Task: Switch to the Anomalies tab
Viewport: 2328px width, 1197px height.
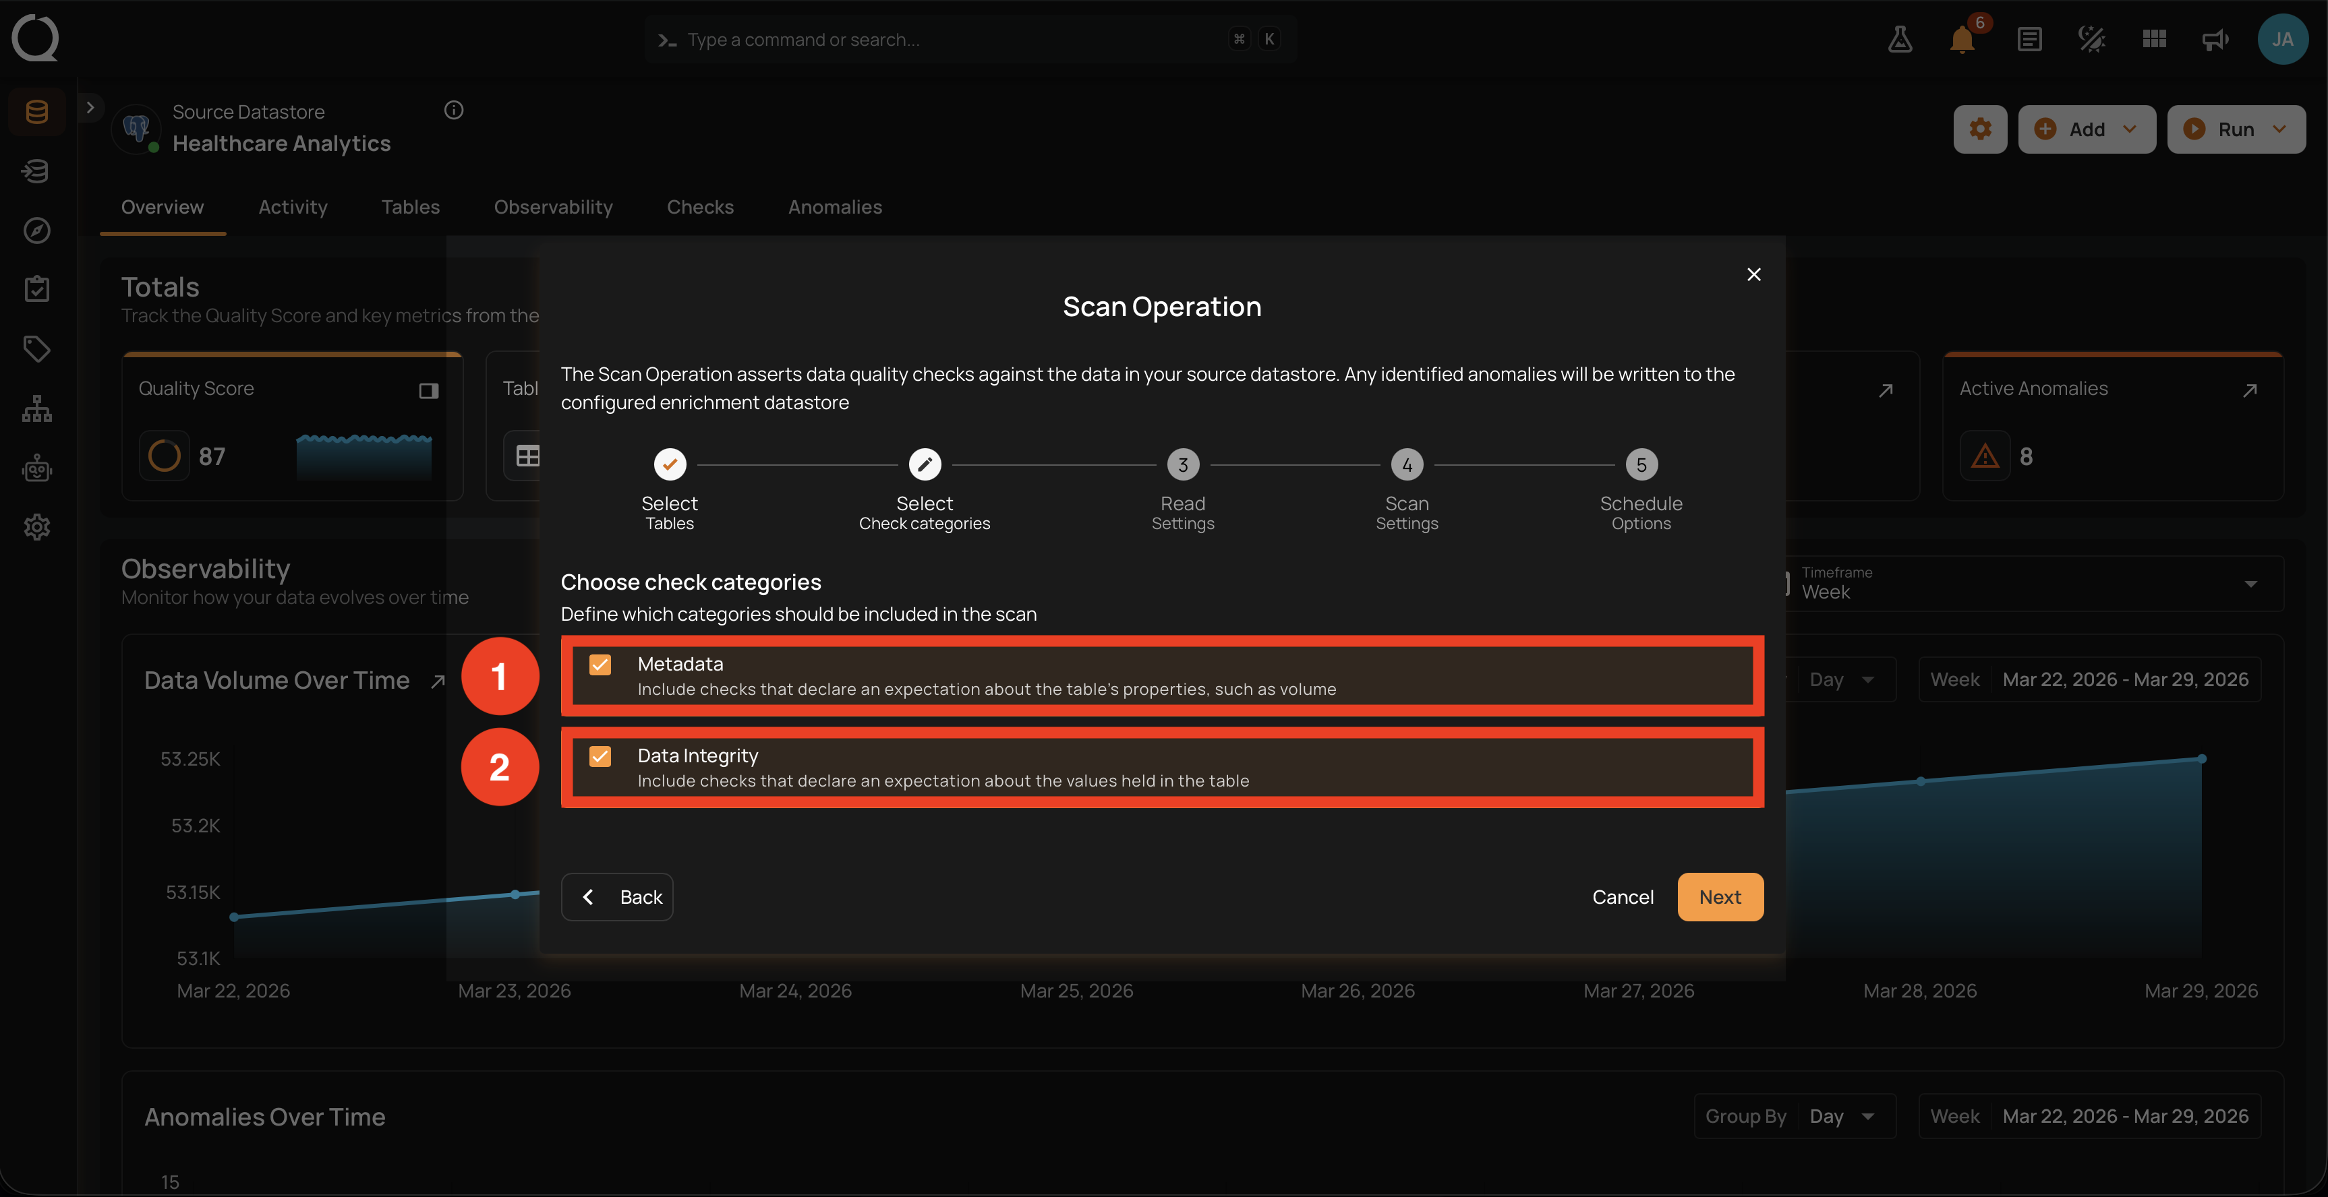Action: 835,207
